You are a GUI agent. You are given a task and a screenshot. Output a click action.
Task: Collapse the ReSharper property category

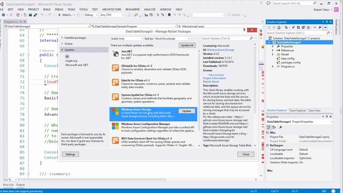(267, 145)
